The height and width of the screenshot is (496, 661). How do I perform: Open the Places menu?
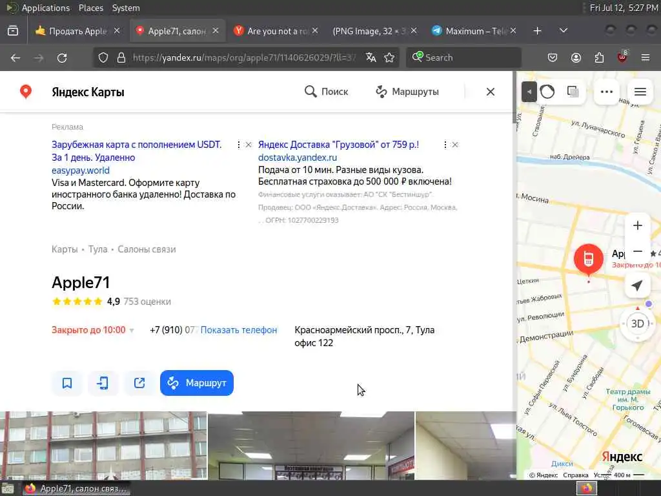(x=90, y=8)
